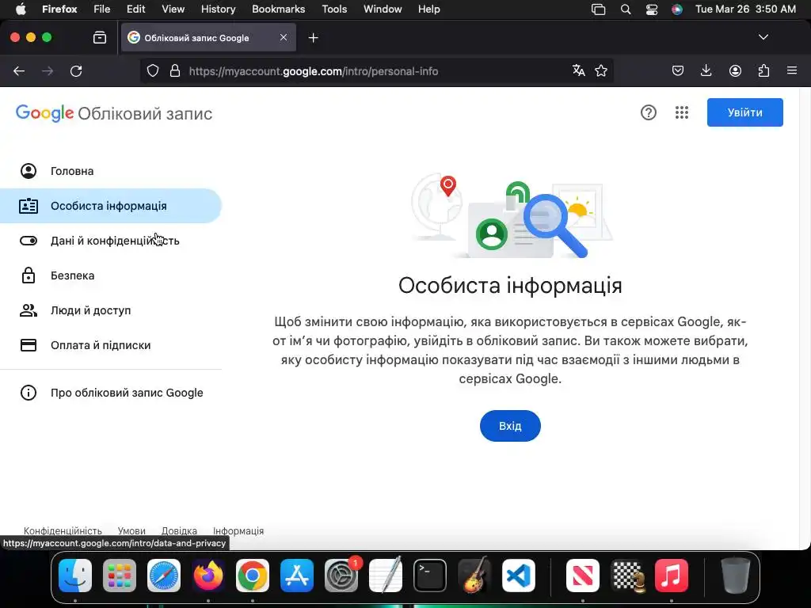The height and width of the screenshot is (608, 811).
Task: Open new tab with plus button
Action: tap(313, 38)
